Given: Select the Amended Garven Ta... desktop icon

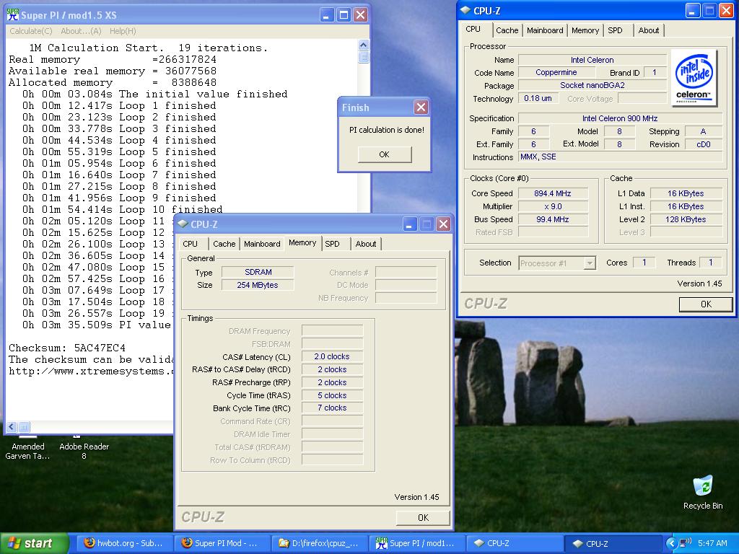Looking at the screenshot, I should [28, 447].
